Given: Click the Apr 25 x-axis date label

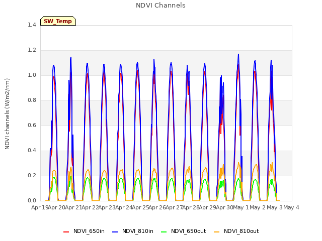Looking at the screenshot, I should pyautogui.click(x=141, y=208).
